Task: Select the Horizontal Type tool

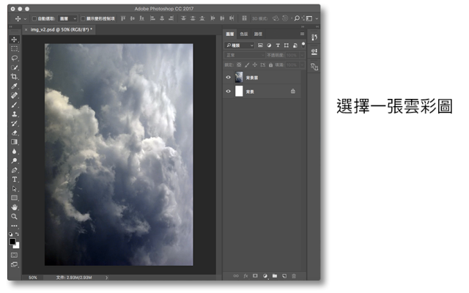Action: tap(14, 179)
